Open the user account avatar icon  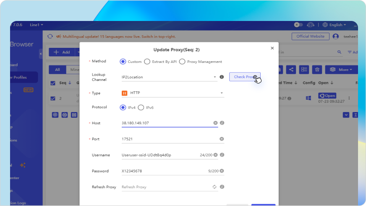point(335,37)
